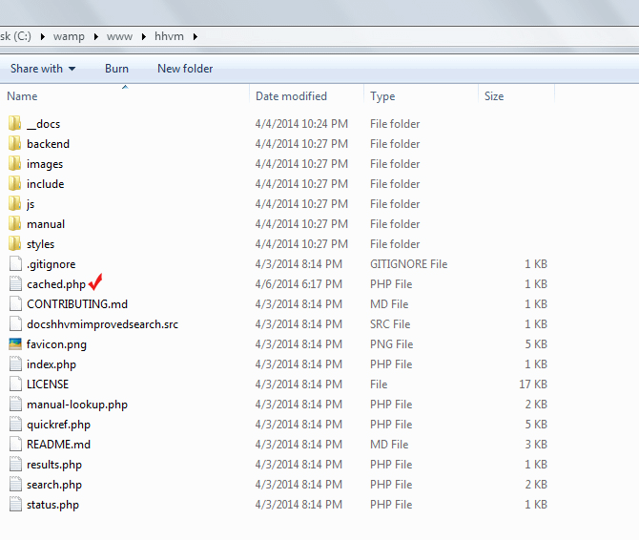Click the .gitignore file icon
Screen dimensions: 639x540
click(x=15, y=263)
